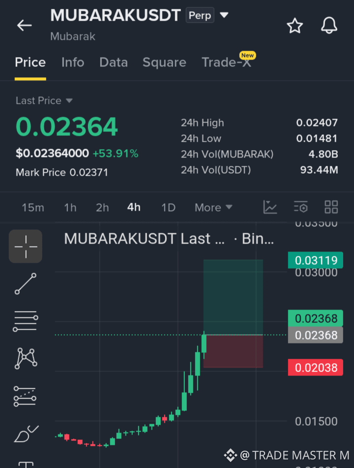Viewport: 354px width, 468px height.
Task: Expand the contract pair dropdown arrow
Action: 224,15
